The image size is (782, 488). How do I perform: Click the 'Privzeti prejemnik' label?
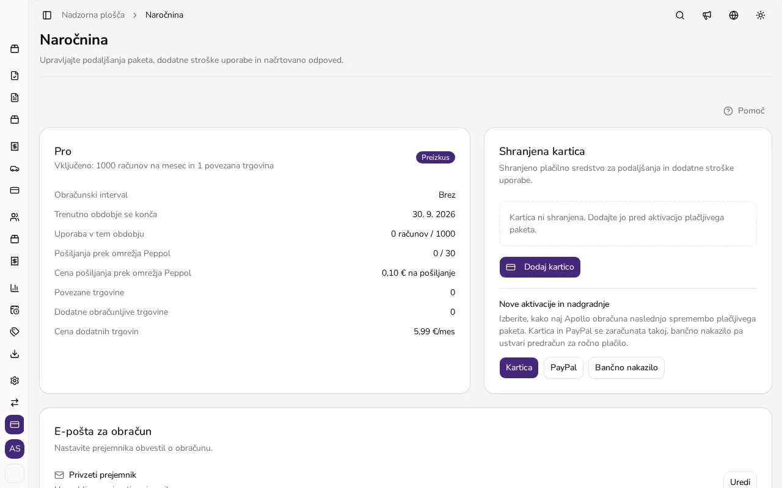pos(103,475)
